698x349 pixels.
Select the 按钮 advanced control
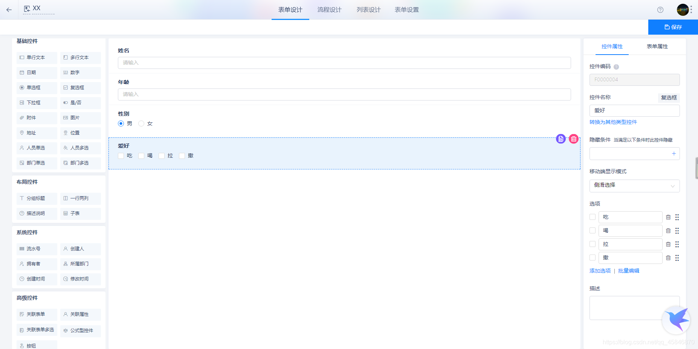point(37,345)
